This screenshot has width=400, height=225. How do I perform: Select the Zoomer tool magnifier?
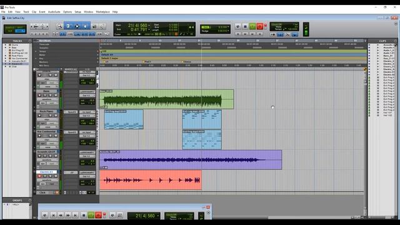[x=59, y=26]
